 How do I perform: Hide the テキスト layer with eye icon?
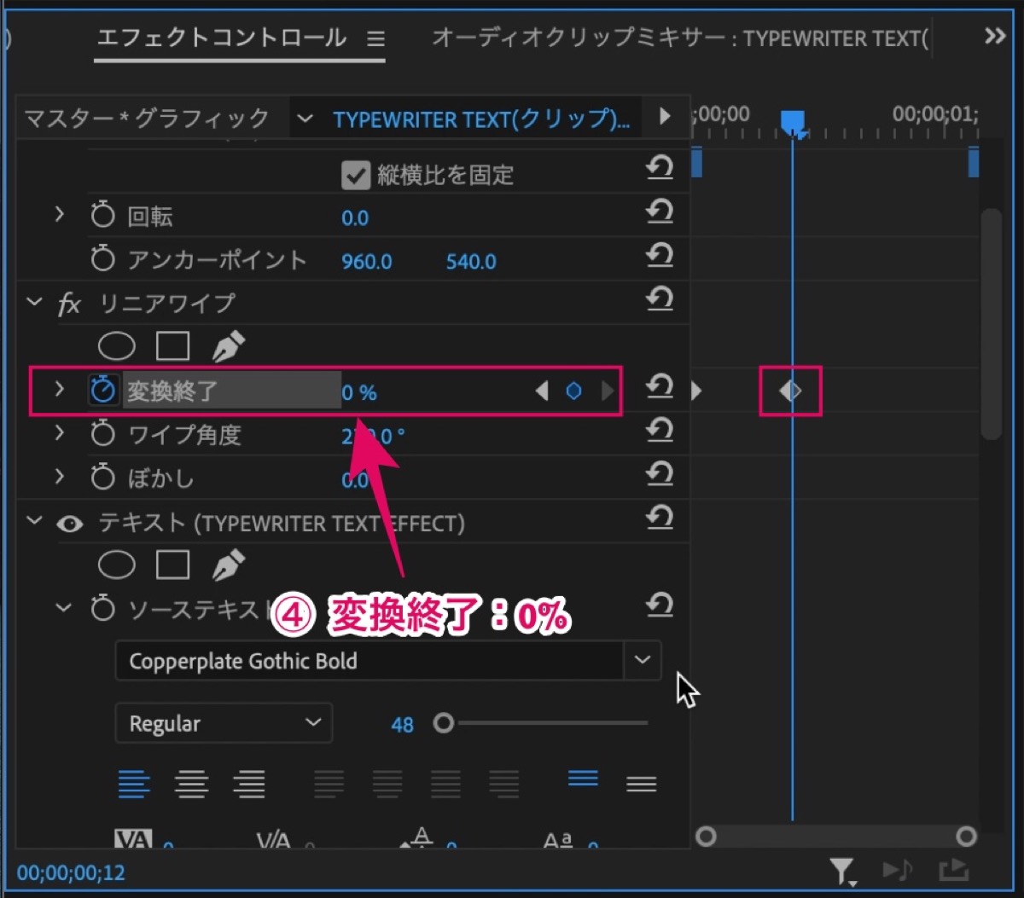point(69,524)
